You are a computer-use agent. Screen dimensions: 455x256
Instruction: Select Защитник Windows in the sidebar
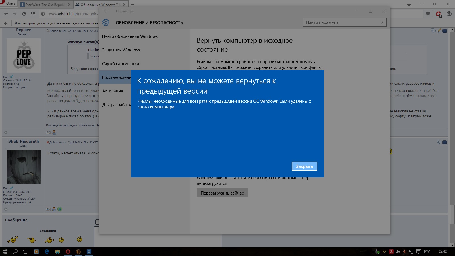[121, 50]
